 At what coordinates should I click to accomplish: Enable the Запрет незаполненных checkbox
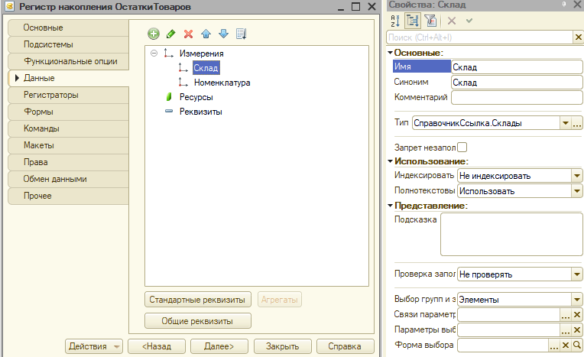(462, 148)
